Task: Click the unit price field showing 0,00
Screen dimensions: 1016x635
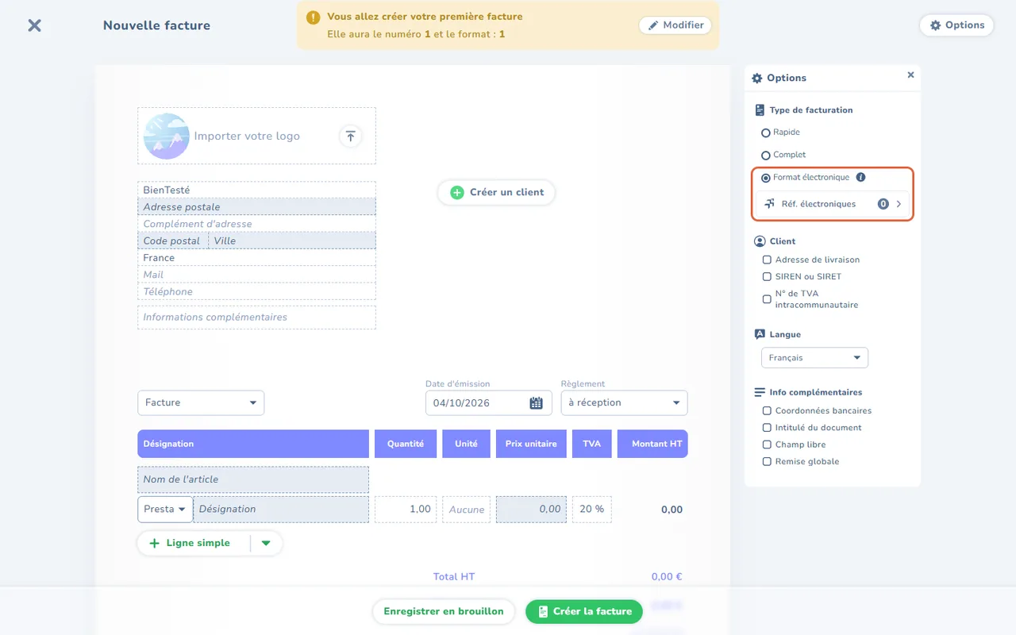Action: pyautogui.click(x=532, y=510)
